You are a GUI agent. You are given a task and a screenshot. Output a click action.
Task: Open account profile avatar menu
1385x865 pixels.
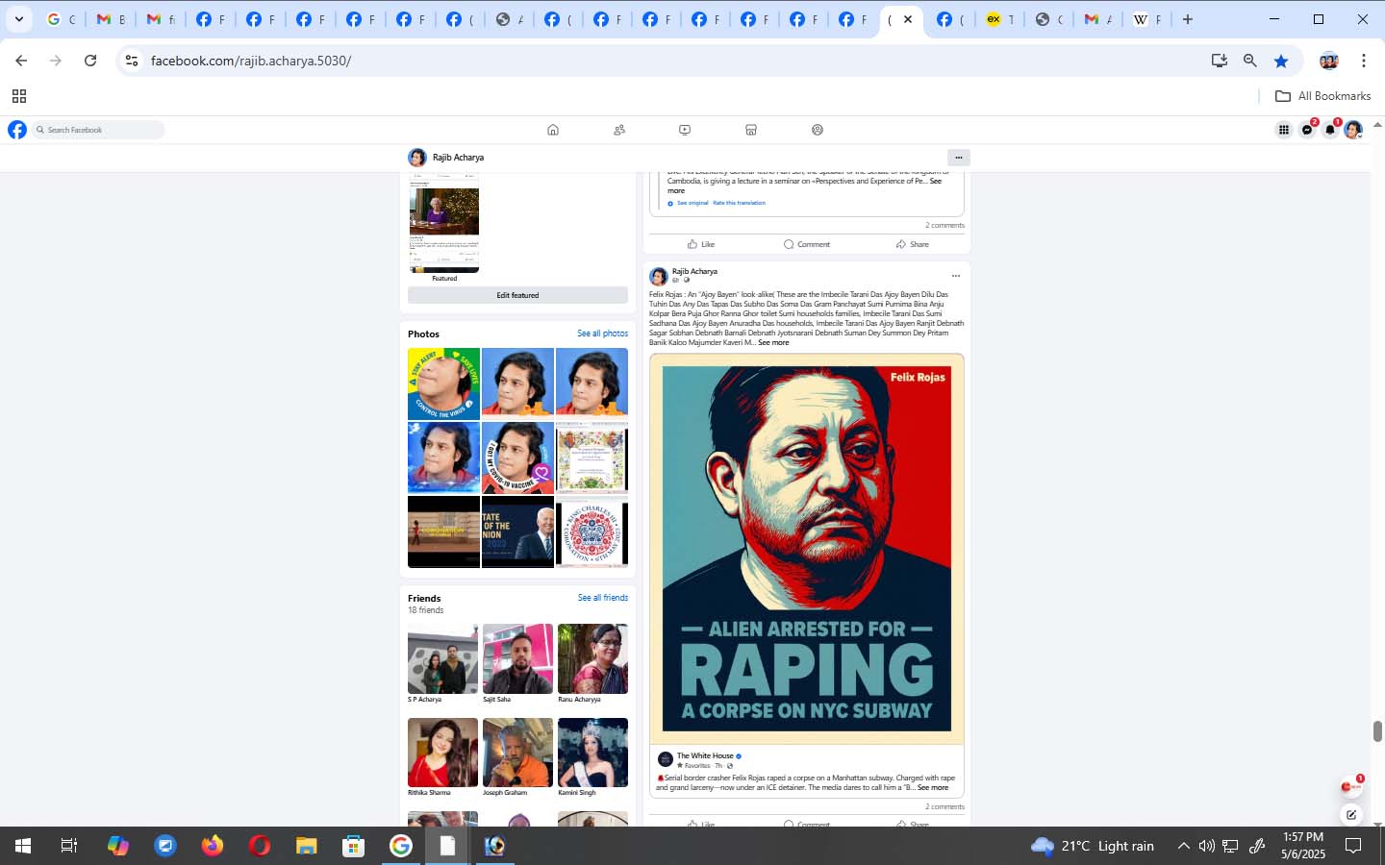point(1353,130)
